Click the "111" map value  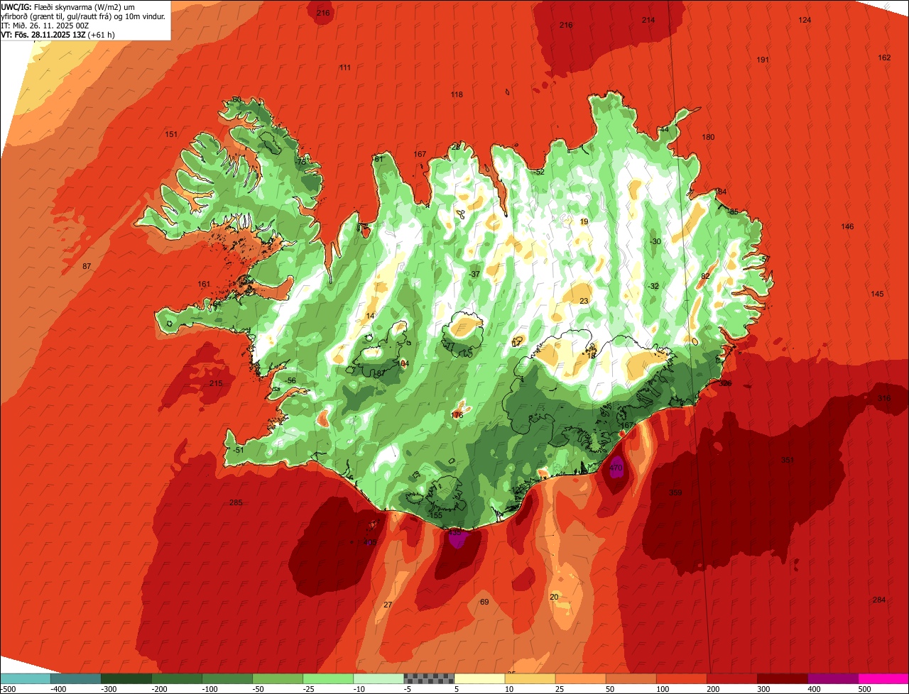[345, 68]
